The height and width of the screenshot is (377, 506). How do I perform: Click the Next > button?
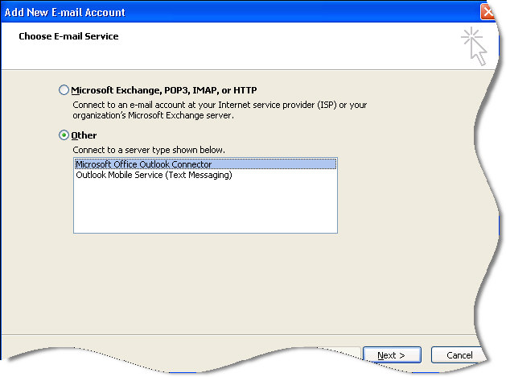coord(392,355)
